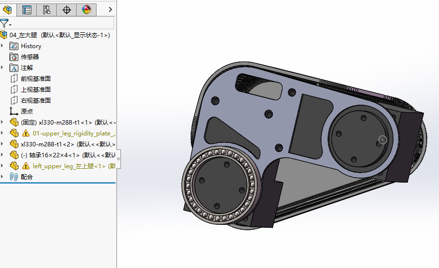The height and width of the screenshot is (268, 439).
Task: Open the FeatureManager design tree tab
Action: [x=7, y=10]
